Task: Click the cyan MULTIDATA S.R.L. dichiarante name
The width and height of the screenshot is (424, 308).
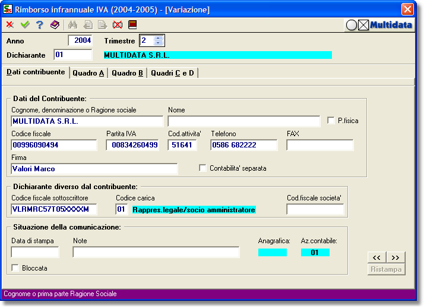Action: click(218, 55)
